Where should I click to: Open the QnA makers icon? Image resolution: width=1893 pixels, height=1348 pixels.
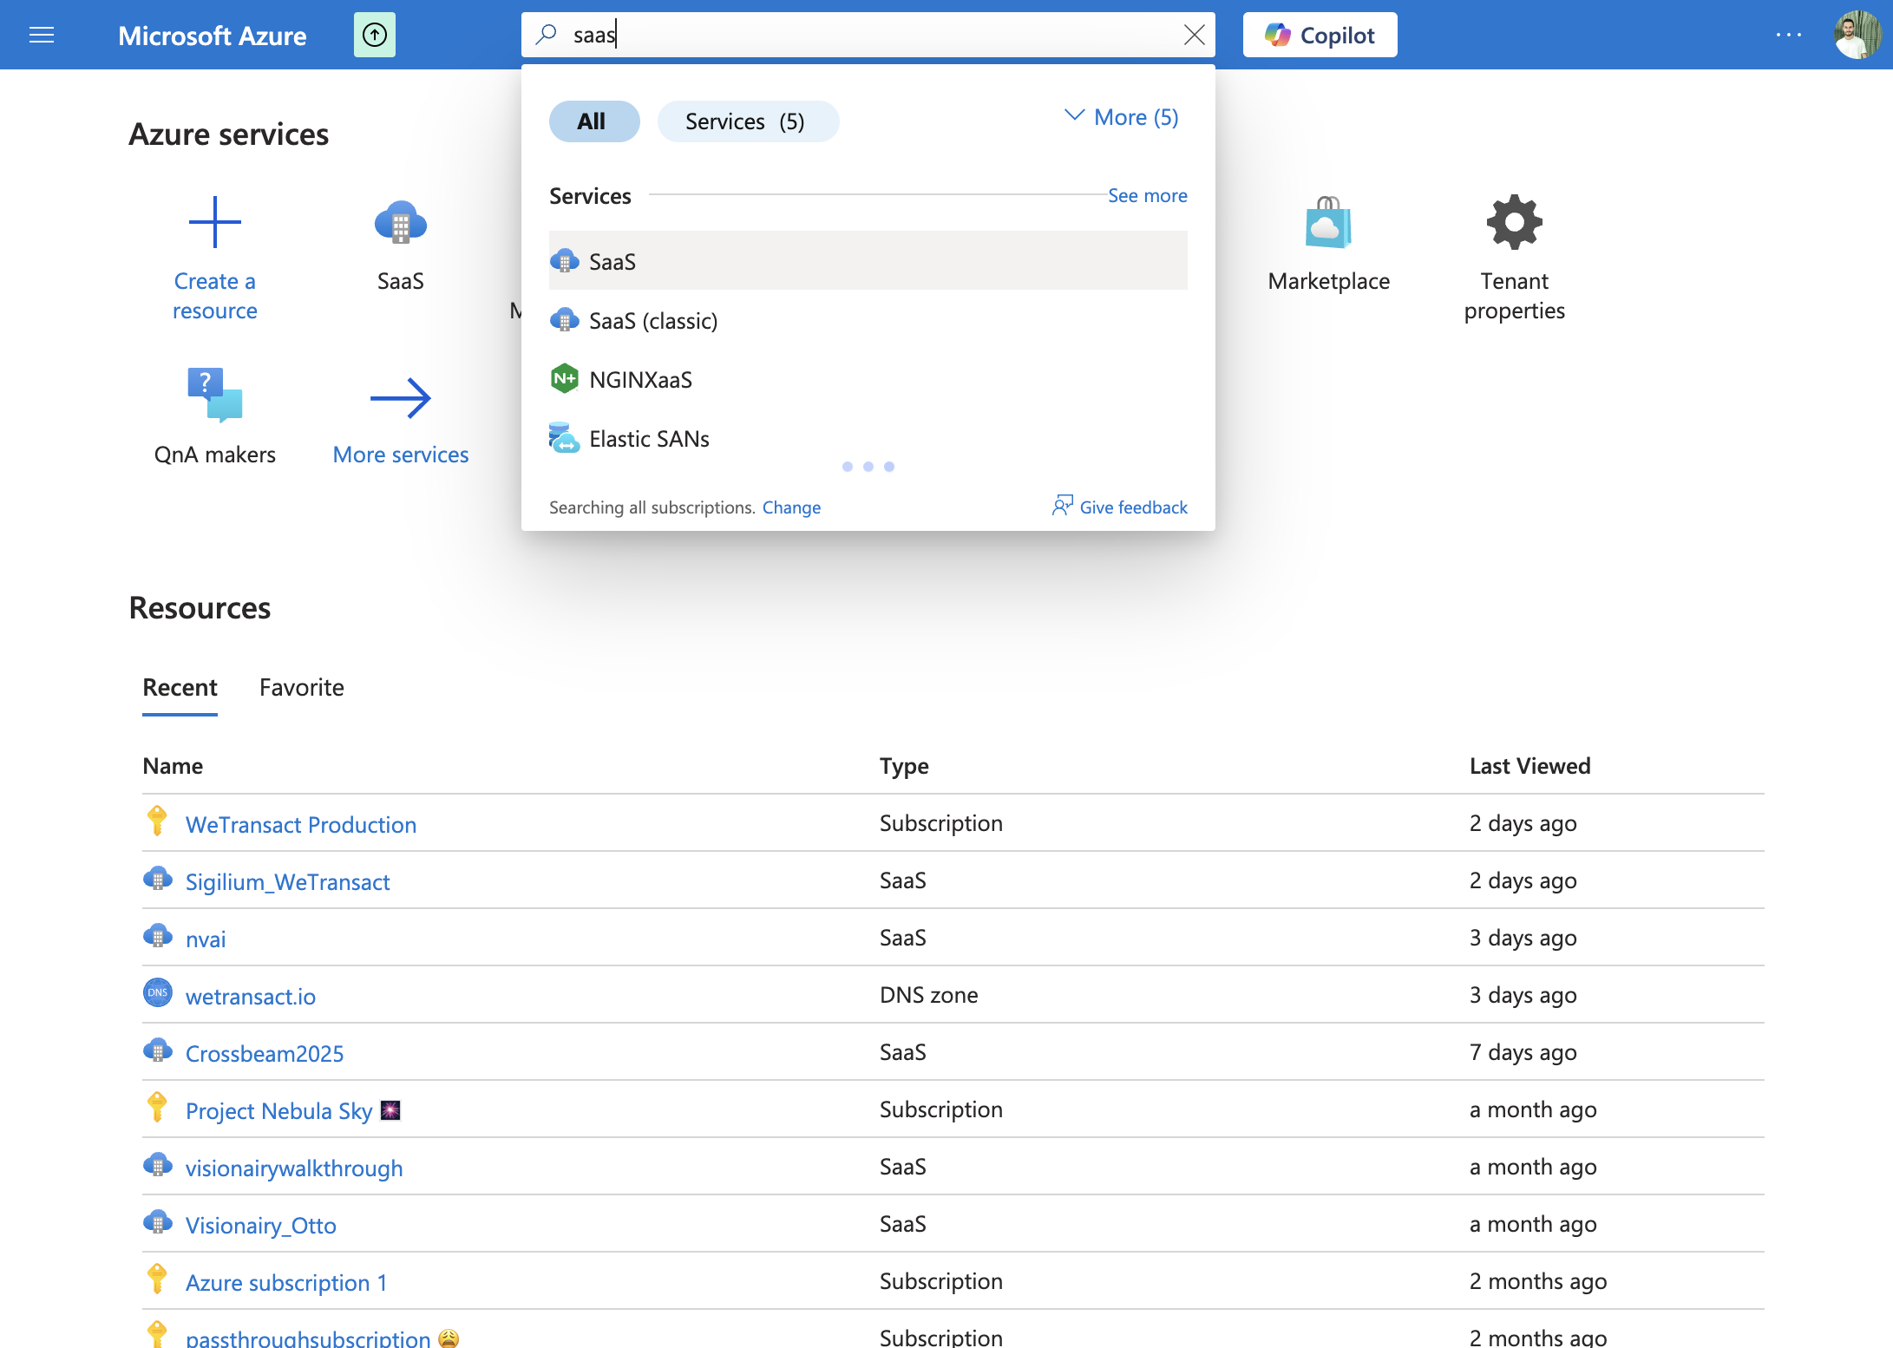(215, 395)
